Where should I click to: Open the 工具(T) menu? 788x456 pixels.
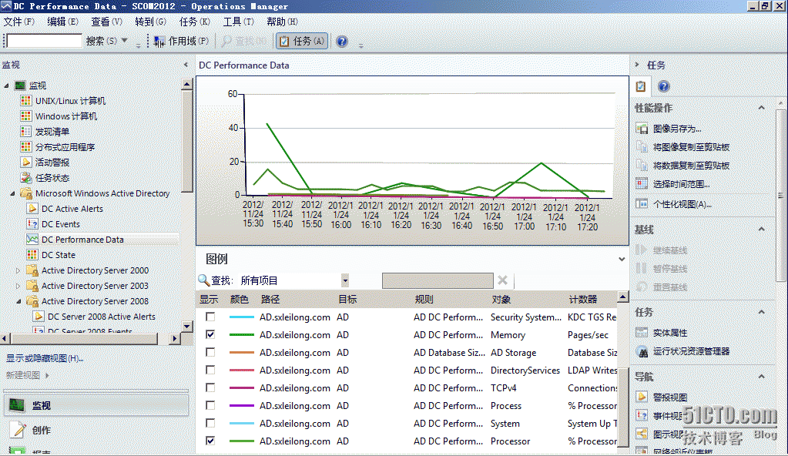click(239, 22)
